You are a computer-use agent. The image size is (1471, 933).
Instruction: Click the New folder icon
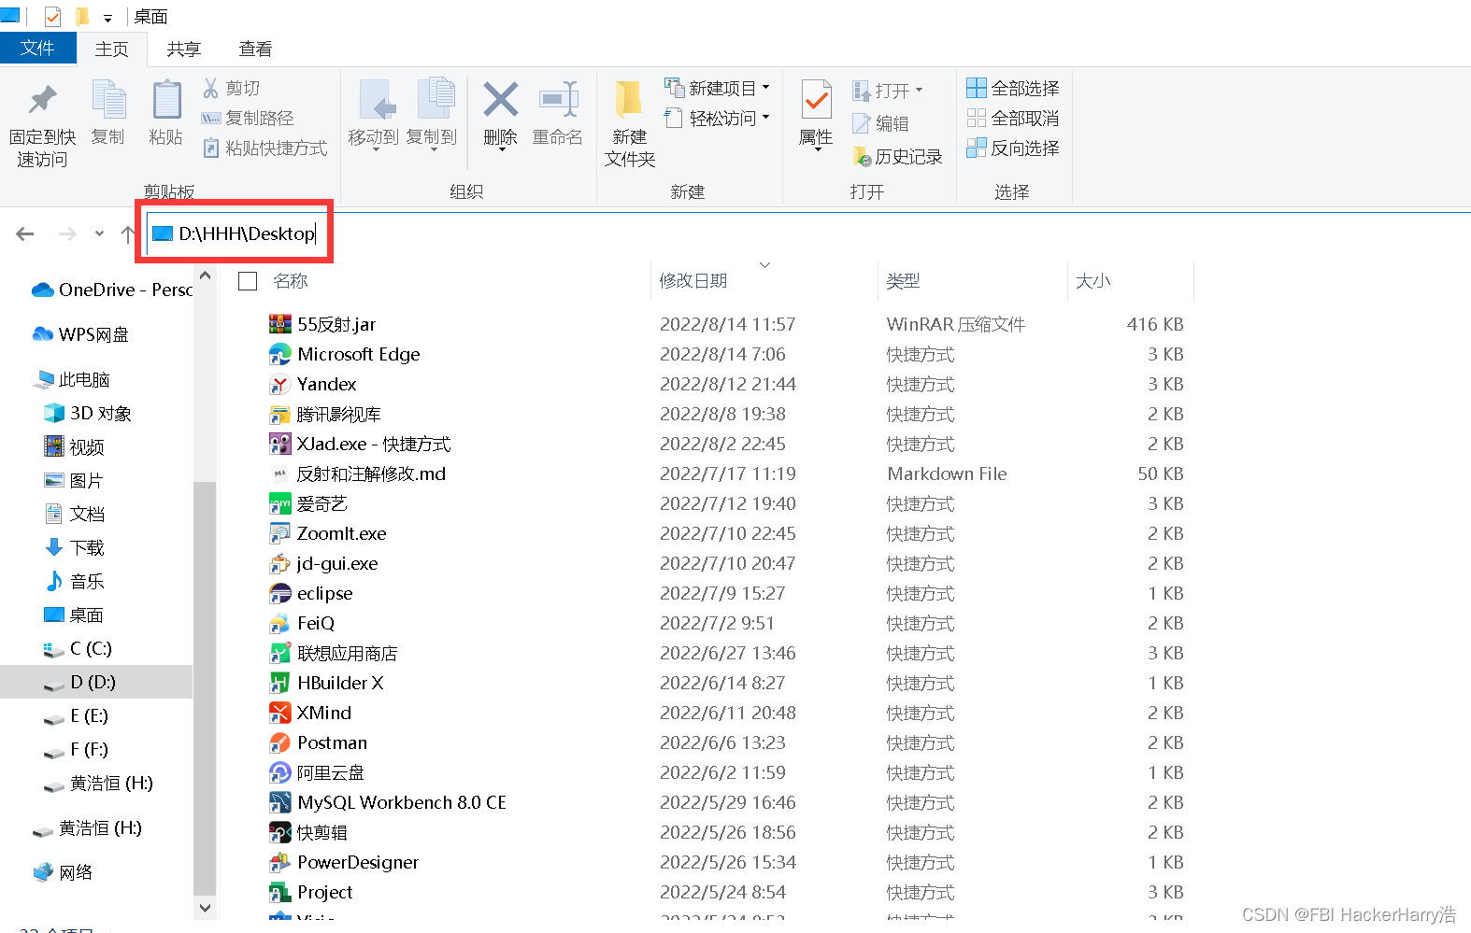coord(628,100)
